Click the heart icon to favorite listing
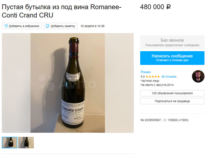 pyautogui.click(x=6, y=26)
